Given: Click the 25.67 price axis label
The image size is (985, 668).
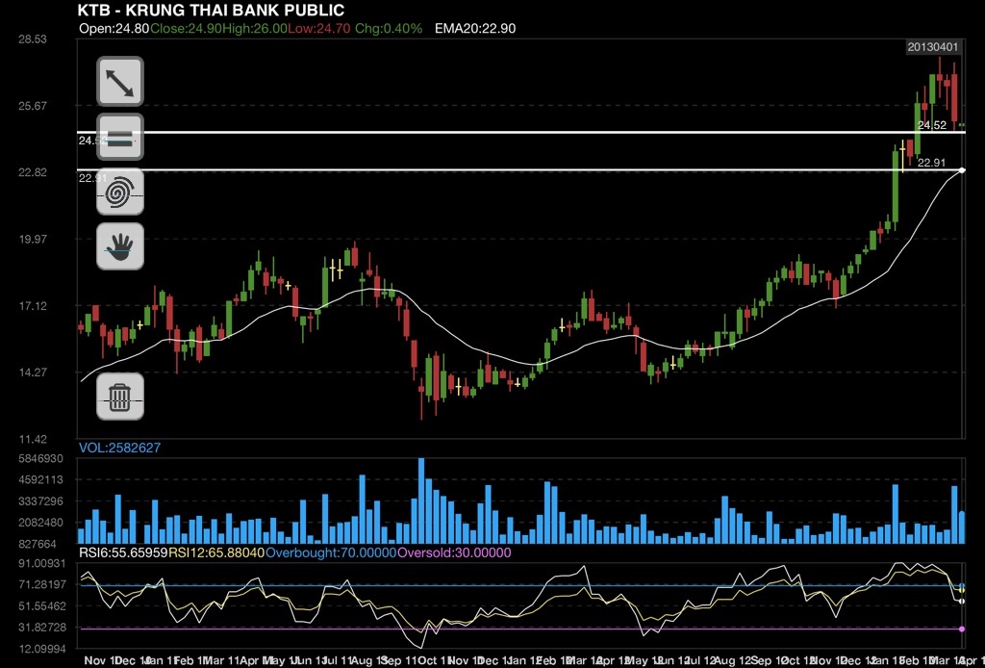Looking at the screenshot, I should [x=33, y=106].
